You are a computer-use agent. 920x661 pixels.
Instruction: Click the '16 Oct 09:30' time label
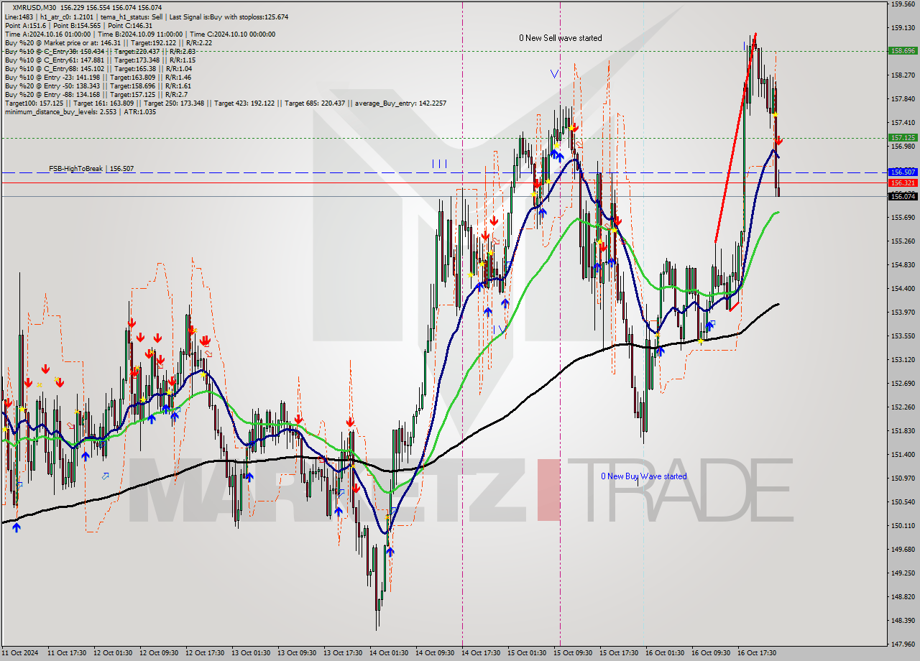coord(711,653)
